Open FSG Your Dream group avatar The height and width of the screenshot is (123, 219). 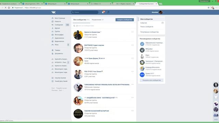pos(78,74)
